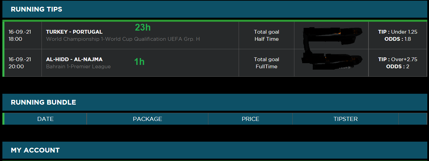This screenshot has width=429, height=161.
Task: Click the 18:00 kickoff date cell
Action: coord(20,35)
